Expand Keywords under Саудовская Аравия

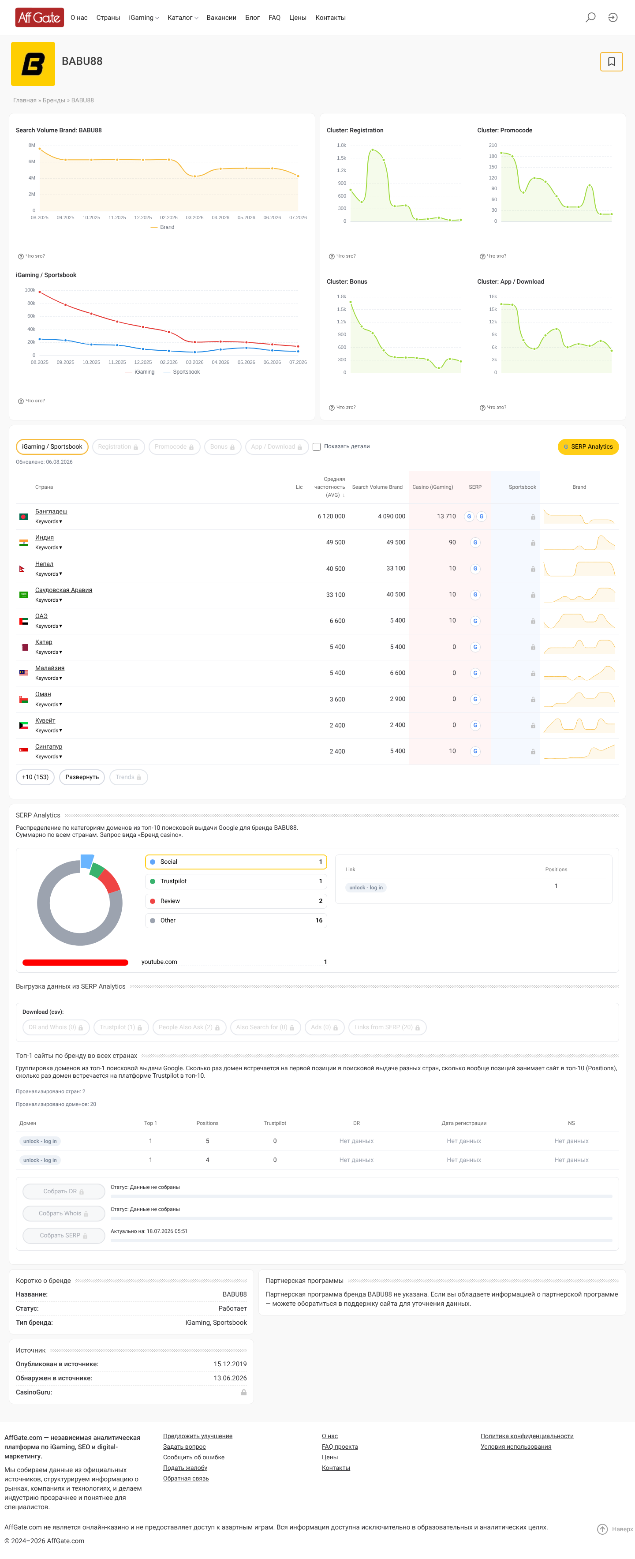click(49, 600)
